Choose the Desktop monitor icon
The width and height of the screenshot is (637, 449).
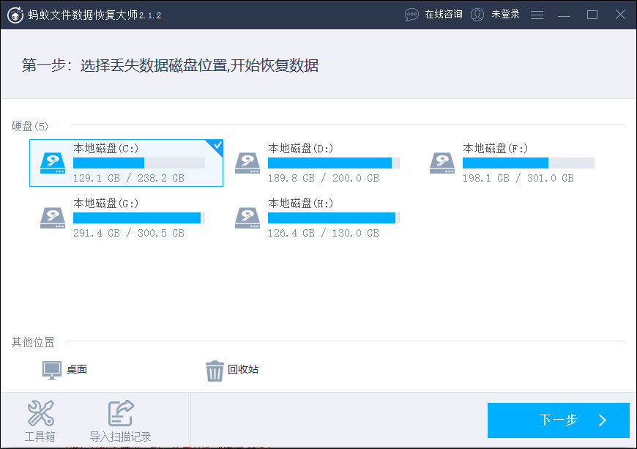(x=52, y=370)
